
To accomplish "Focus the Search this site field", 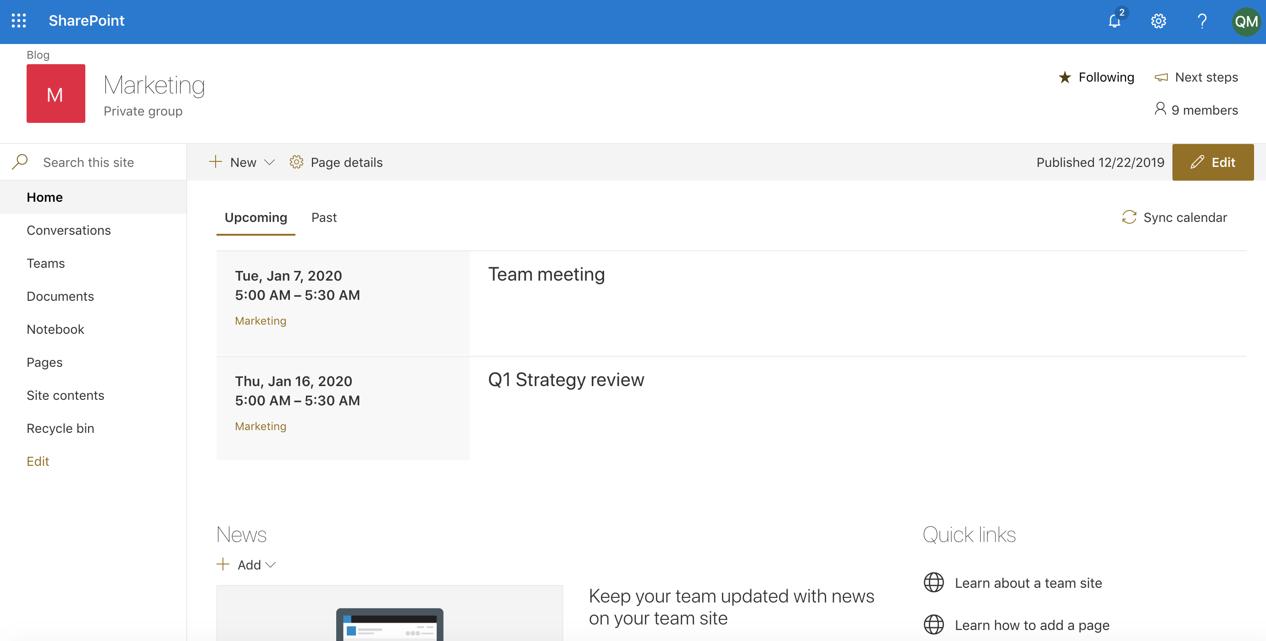I will point(93,162).
